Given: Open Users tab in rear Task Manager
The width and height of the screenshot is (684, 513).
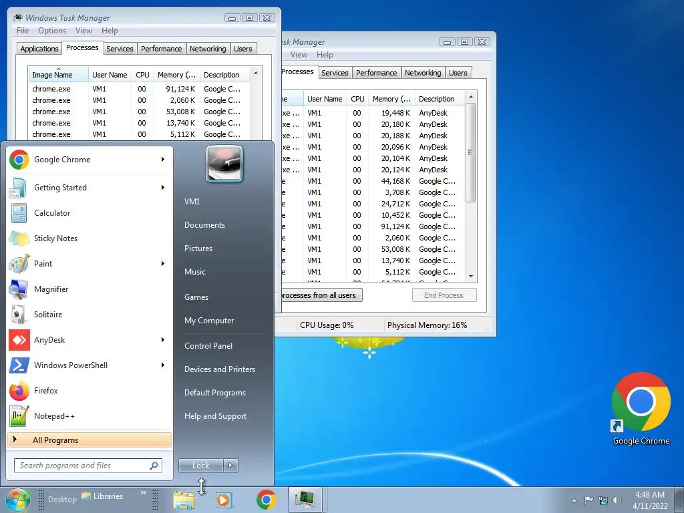Looking at the screenshot, I should pos(458,73).
